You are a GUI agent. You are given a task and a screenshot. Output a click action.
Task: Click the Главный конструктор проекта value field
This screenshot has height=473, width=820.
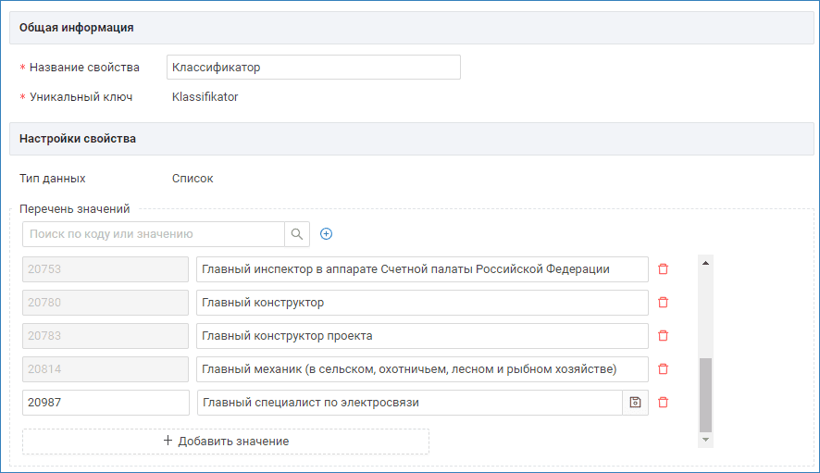tap(422, 336)
